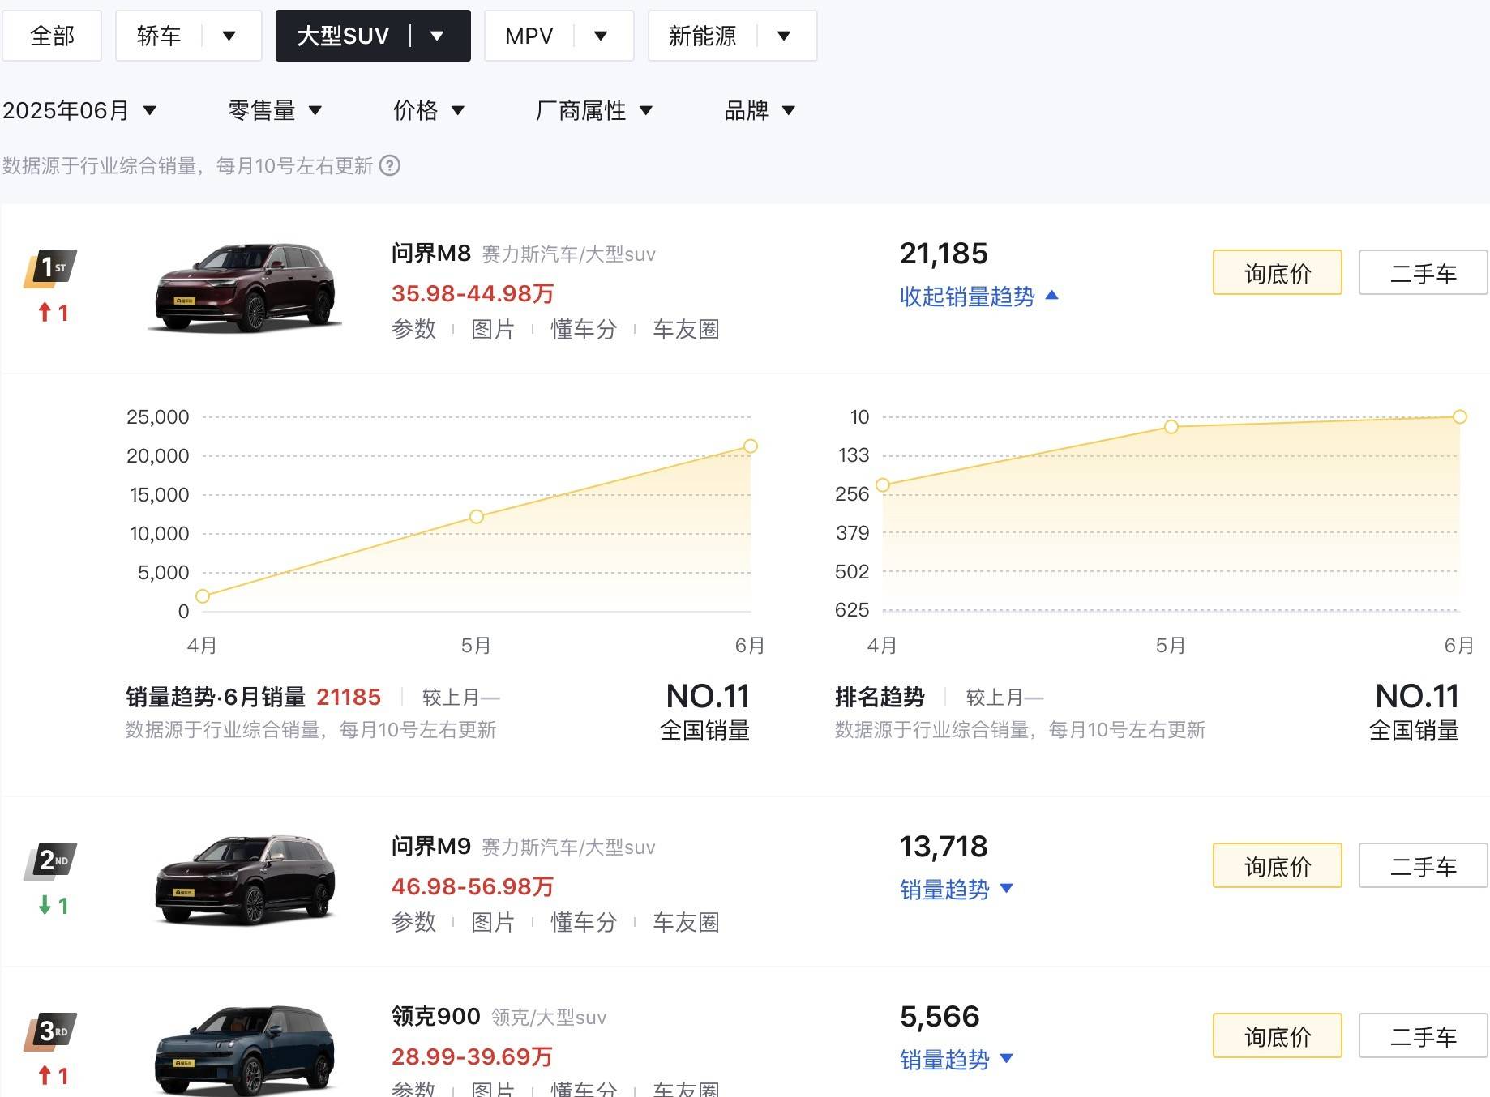
Task: Expand 销量趋势 for 领克900
Action: [x=957, y=1060]
